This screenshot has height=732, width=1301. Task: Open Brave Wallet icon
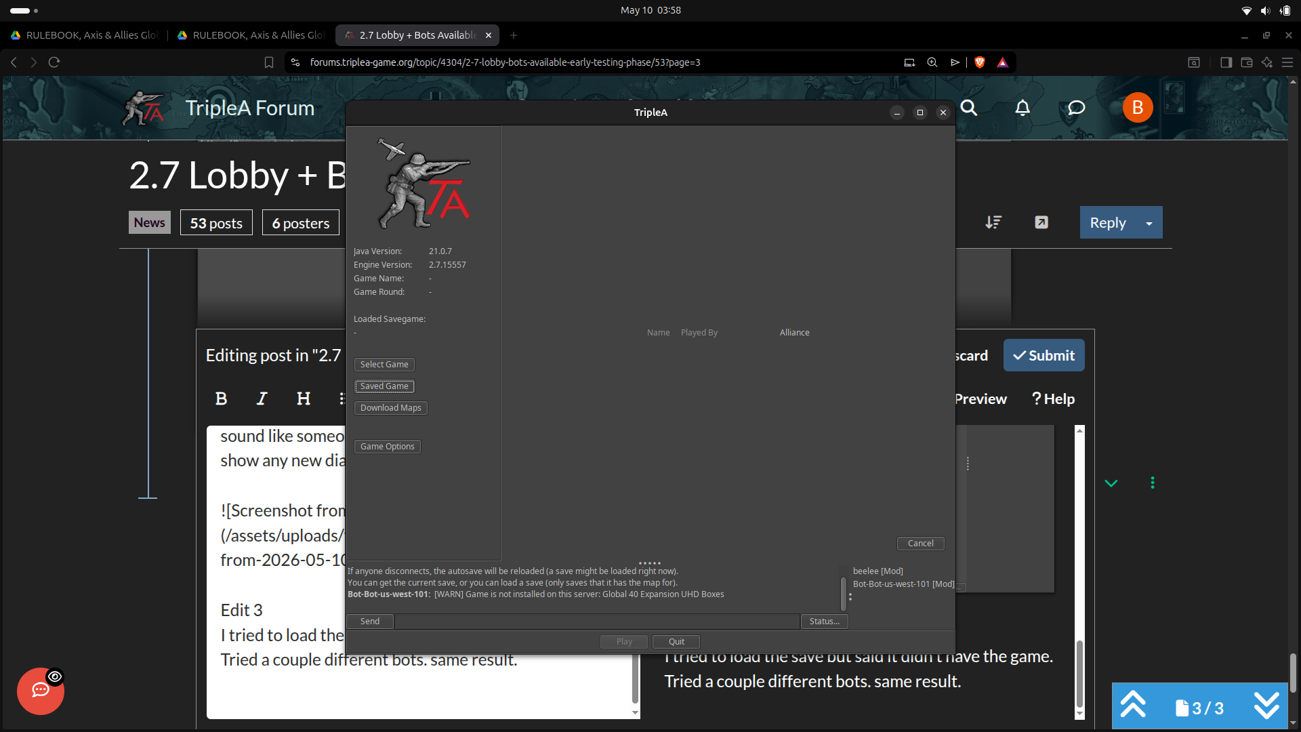[1246, 62]
